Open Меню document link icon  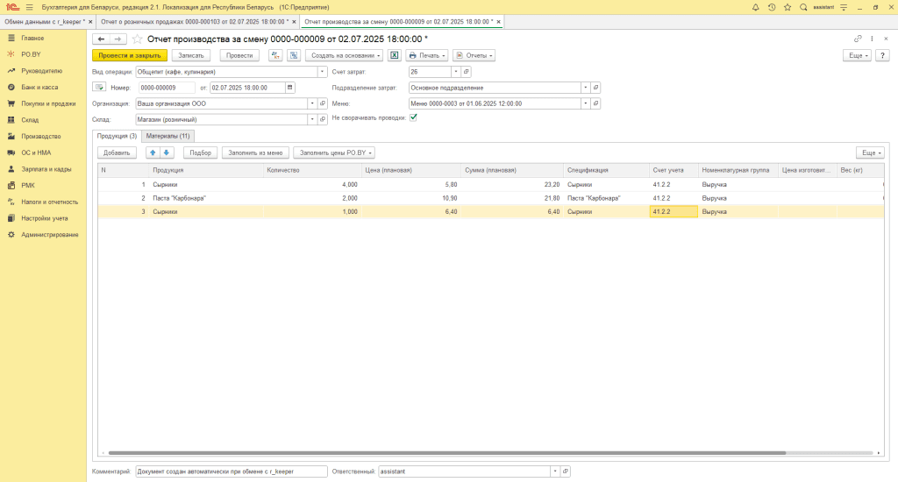click(x=595, y=103)
